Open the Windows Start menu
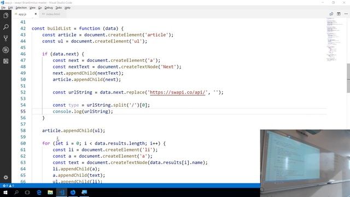The image size is (350, 197). (x=5, y=192)
